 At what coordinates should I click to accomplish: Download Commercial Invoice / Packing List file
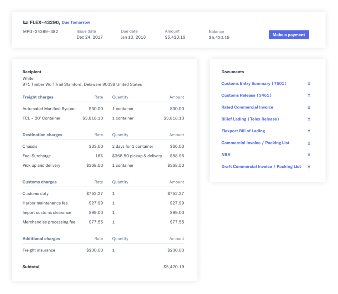(309, 143)
